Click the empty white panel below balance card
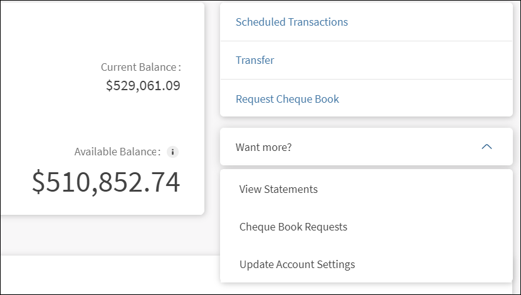The image size is (521, 295). click(x=107, y=274)
